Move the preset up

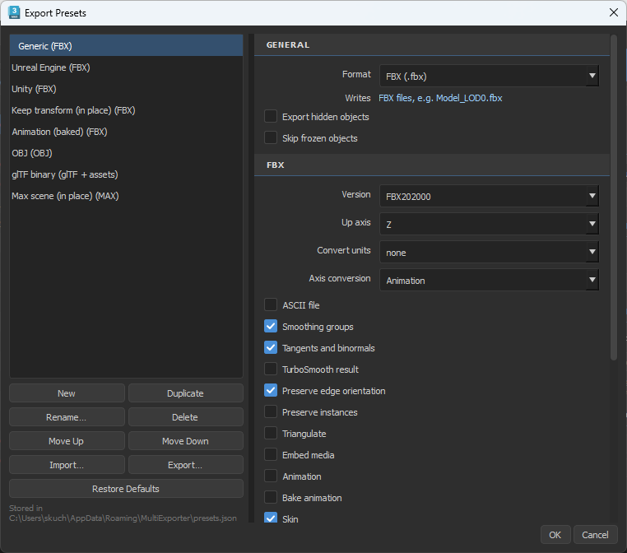pos(67,440)
